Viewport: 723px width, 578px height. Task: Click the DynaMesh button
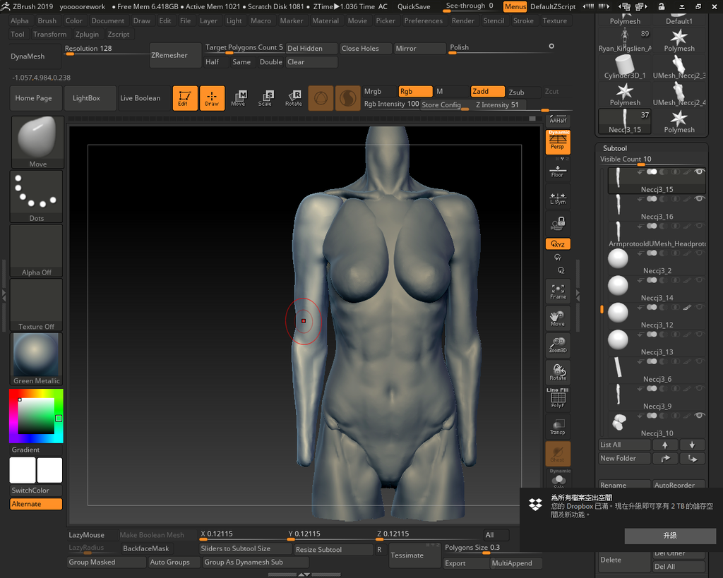tap(35, 56)
